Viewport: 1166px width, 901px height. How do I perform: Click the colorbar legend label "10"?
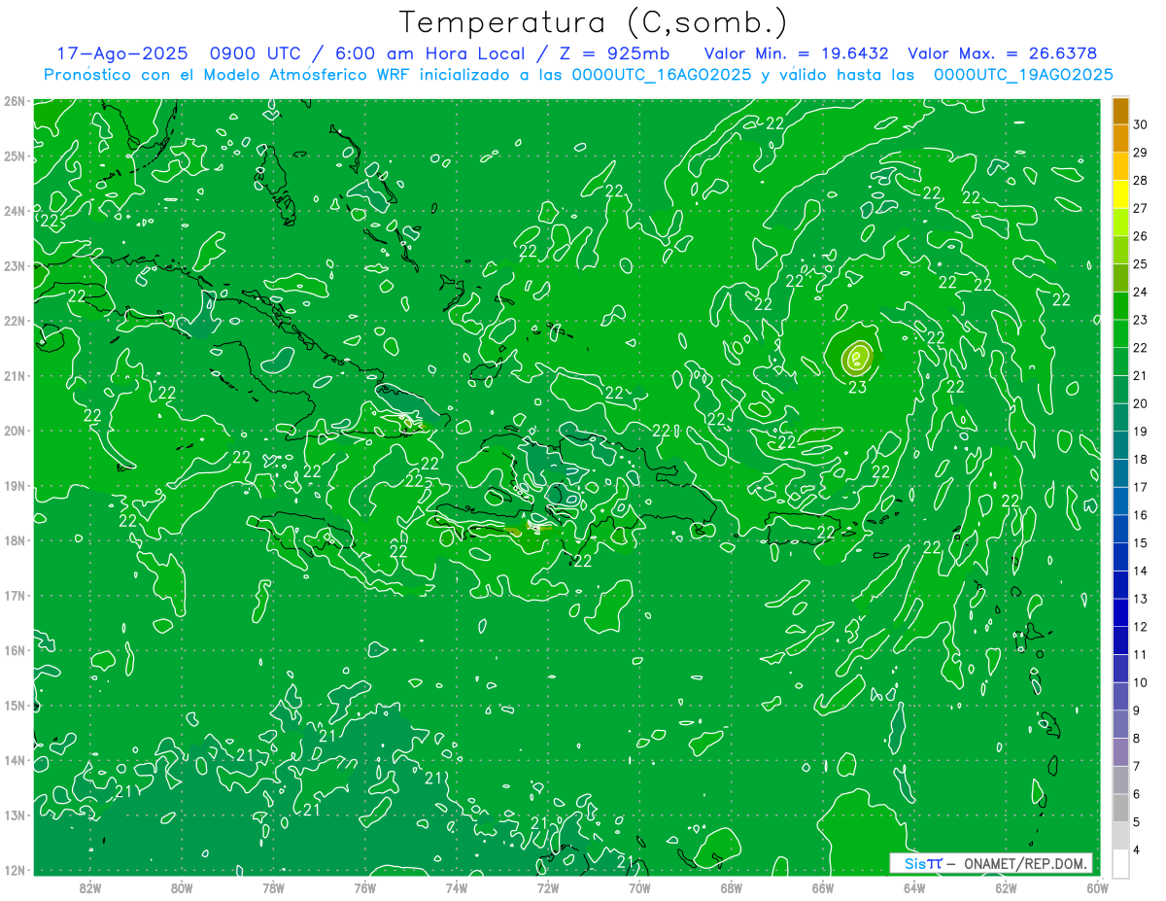1141,682
